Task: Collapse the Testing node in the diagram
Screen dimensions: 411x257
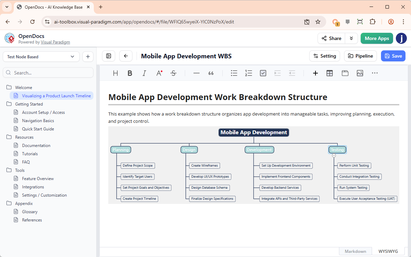Action: pyautogui.click(x=334, y=156)
